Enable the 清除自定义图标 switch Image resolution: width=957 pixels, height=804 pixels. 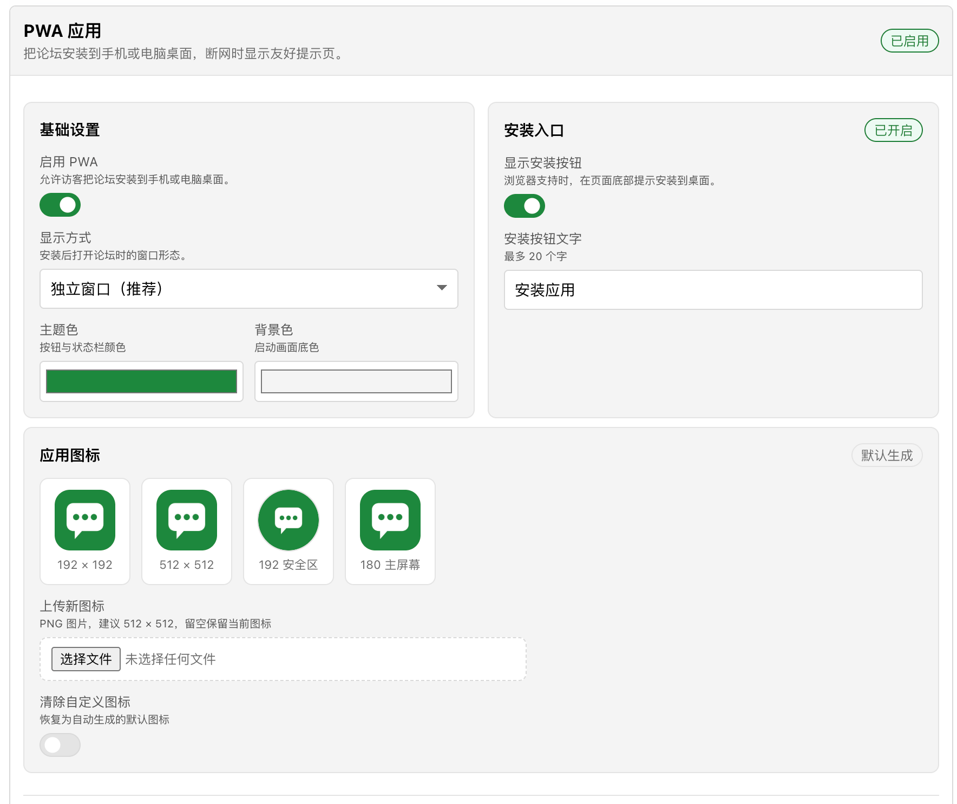pos(60,745)
